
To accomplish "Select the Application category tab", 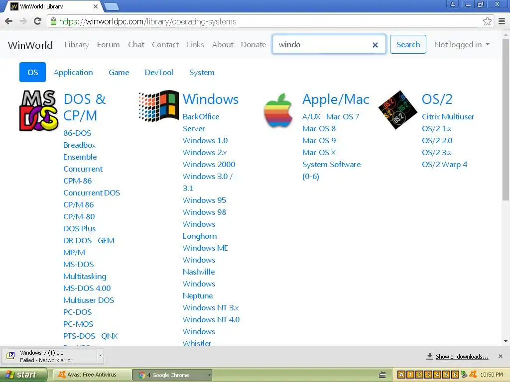I will [73, 73].
